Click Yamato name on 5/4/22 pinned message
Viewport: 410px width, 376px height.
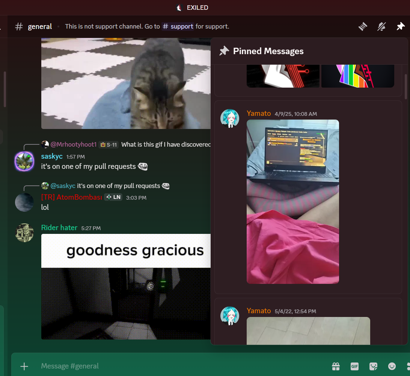click(259, 311)
